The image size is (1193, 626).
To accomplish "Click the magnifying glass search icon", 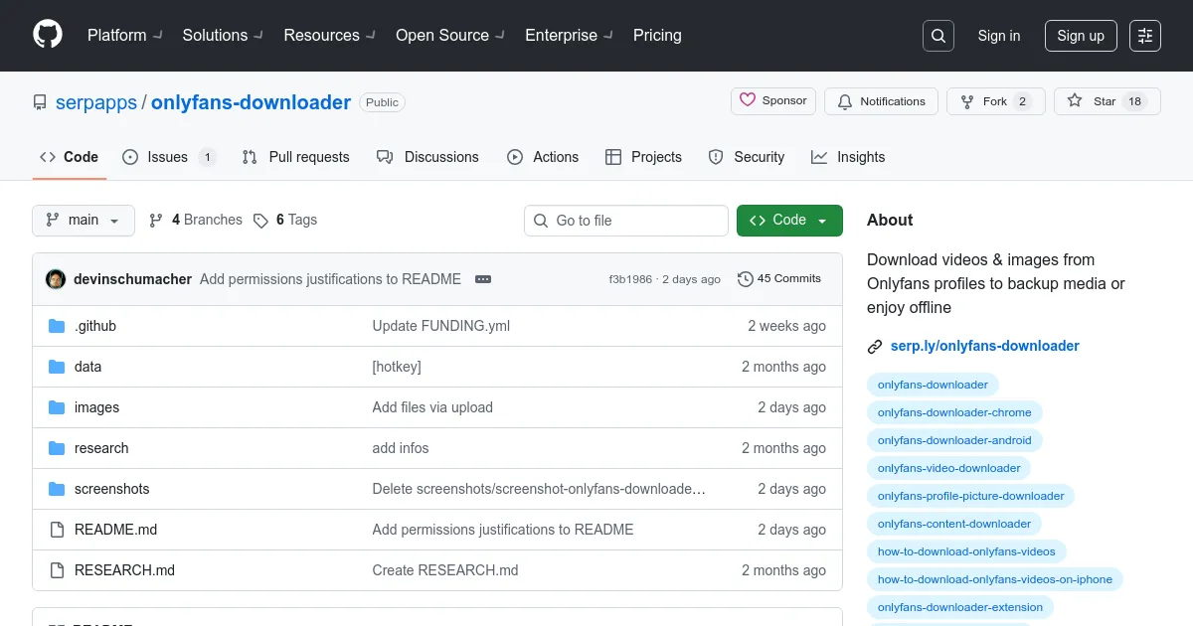I will click(x=937, y=36).
